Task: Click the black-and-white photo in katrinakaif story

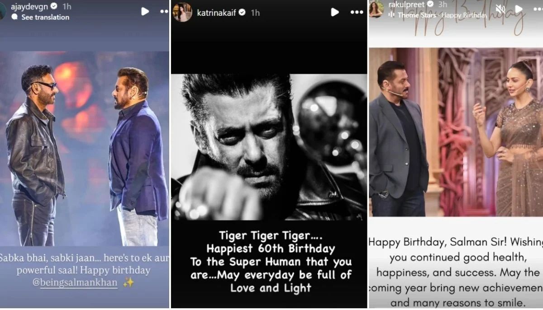Action: click(x=269, y=147)
